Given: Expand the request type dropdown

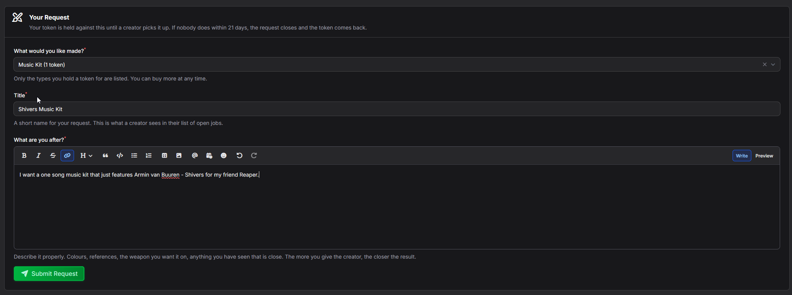Looking at the screenshot, I should 773,64.
